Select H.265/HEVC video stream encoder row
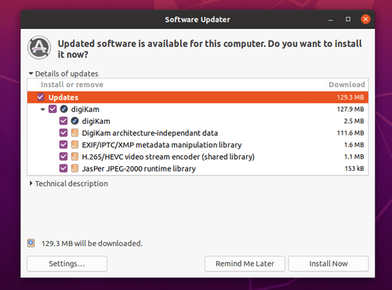 (x=198, y=157)
